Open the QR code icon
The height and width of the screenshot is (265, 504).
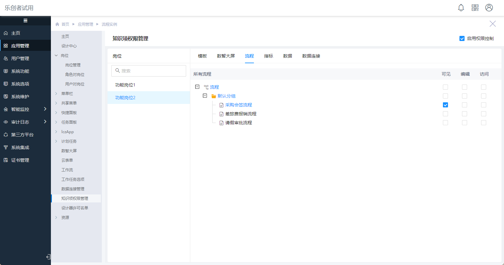pos(475,8)
